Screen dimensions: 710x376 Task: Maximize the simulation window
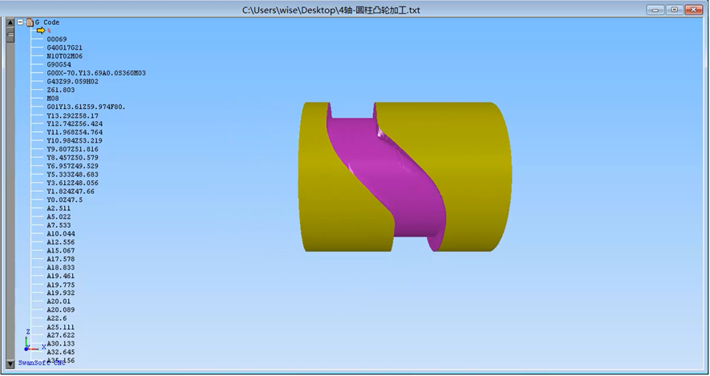click(675, 10)
